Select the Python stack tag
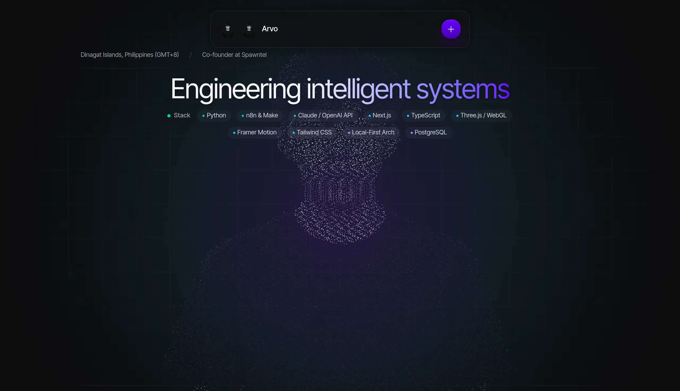680x391 pixels. click(x=214, y=116)
